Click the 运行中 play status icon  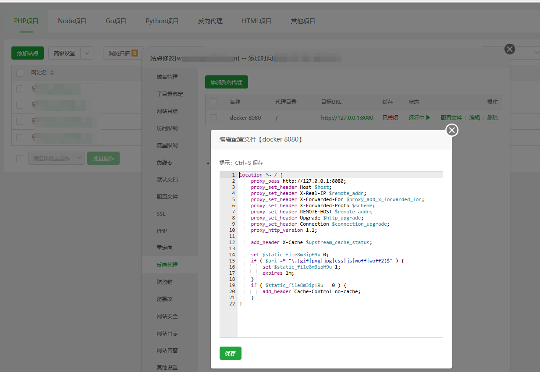[x=428, y=118]
